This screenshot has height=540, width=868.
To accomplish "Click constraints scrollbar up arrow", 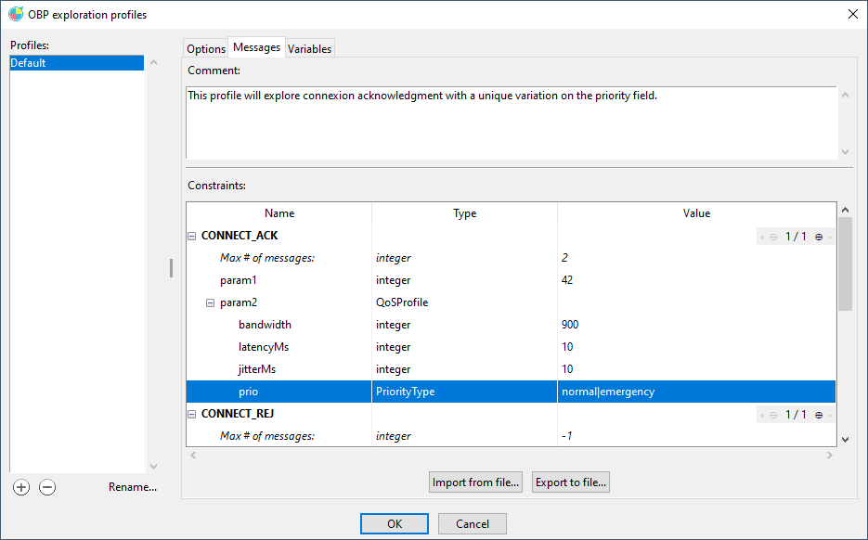I will pos(846,210).
